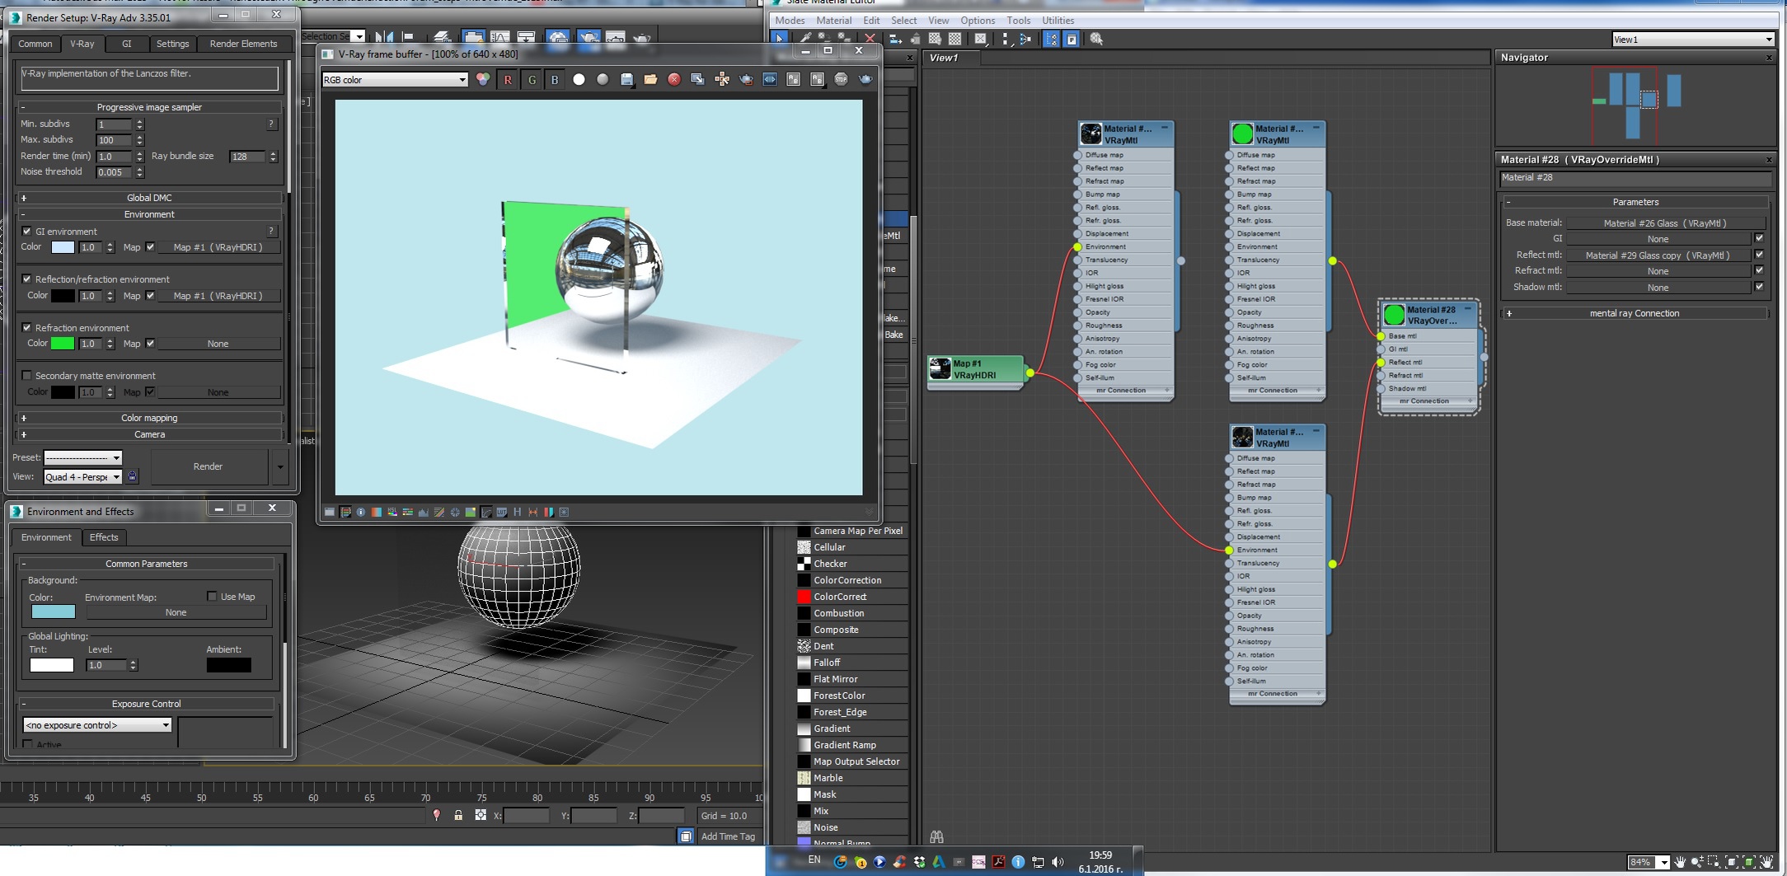Screen dimensions: 1787x876
Task: Expand the Color mapping rollout
Action: pyautogui.click(x=149, y=418)
